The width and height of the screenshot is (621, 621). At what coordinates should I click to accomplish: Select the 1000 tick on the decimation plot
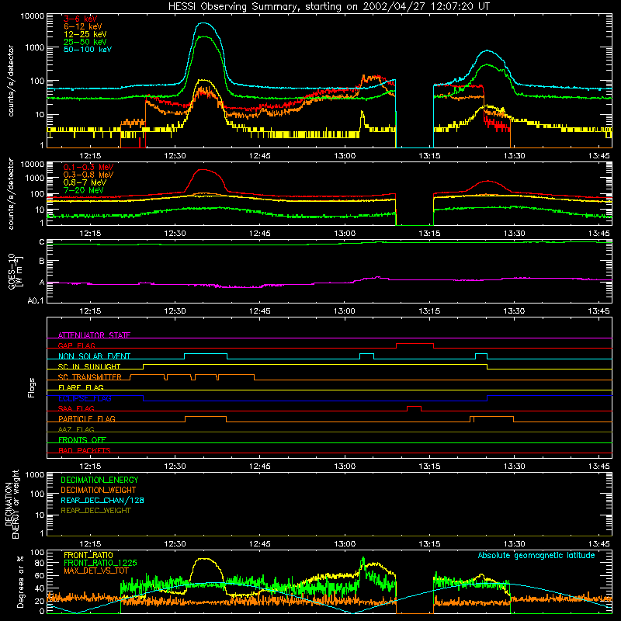(x=35, y=475)
